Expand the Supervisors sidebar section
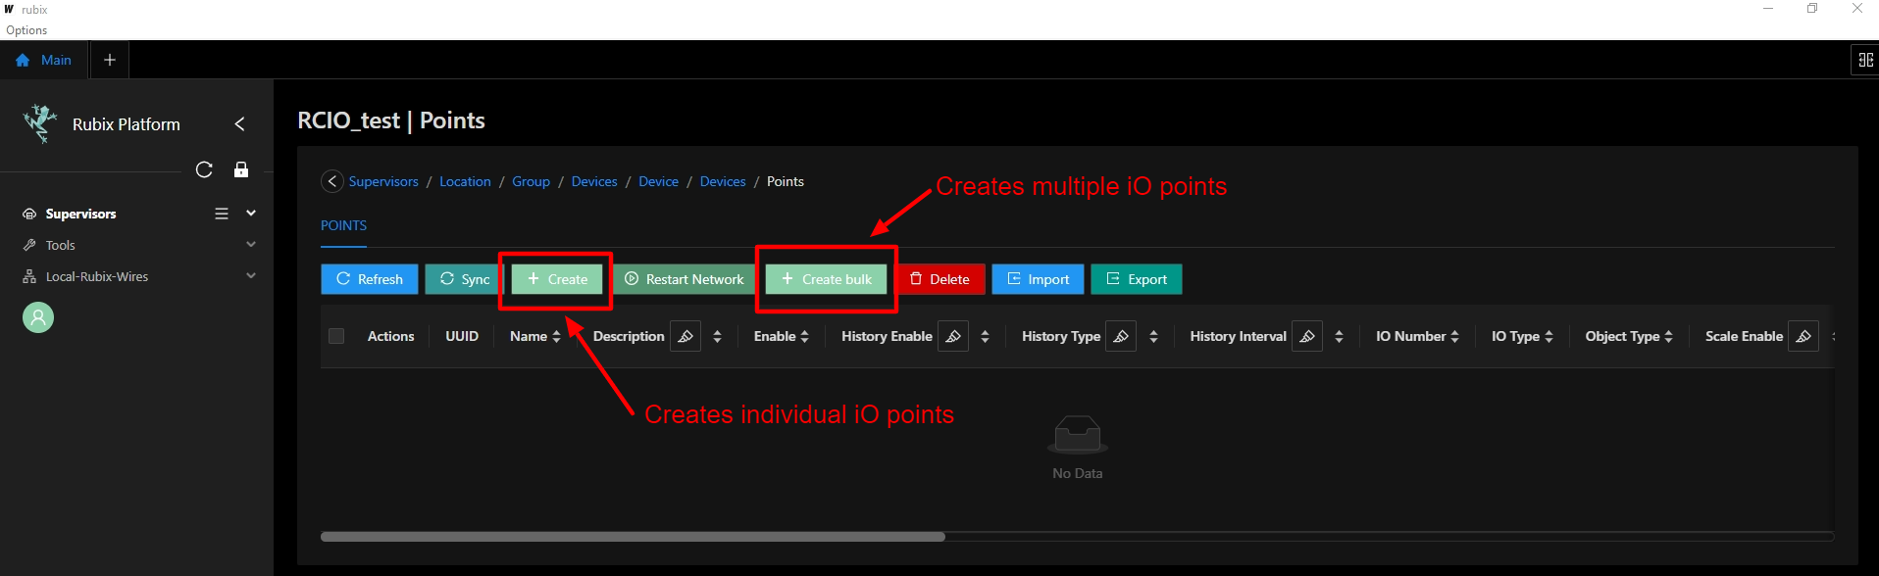1879x576 pixels. pos(251,214)
